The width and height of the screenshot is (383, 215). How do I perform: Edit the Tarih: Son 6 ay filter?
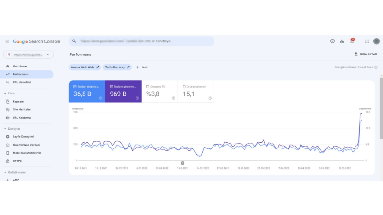coord(117,67)
